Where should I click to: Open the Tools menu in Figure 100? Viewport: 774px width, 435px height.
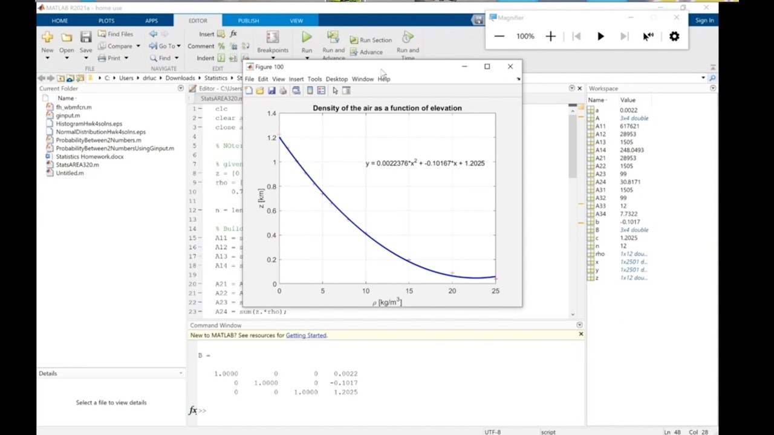[x=314, y=79]
